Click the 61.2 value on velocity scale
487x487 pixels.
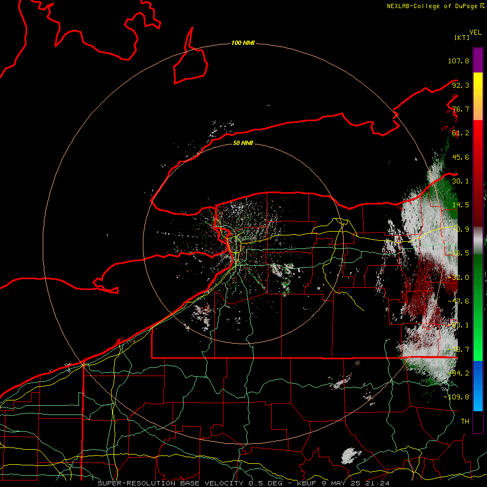click(x=460, y=133)
